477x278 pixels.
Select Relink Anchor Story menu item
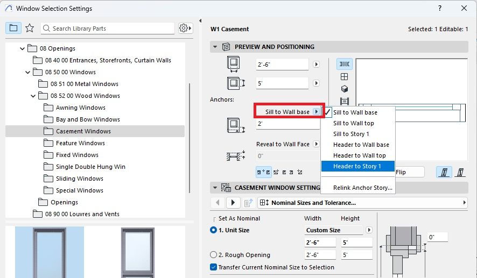(x=362, y=188)
